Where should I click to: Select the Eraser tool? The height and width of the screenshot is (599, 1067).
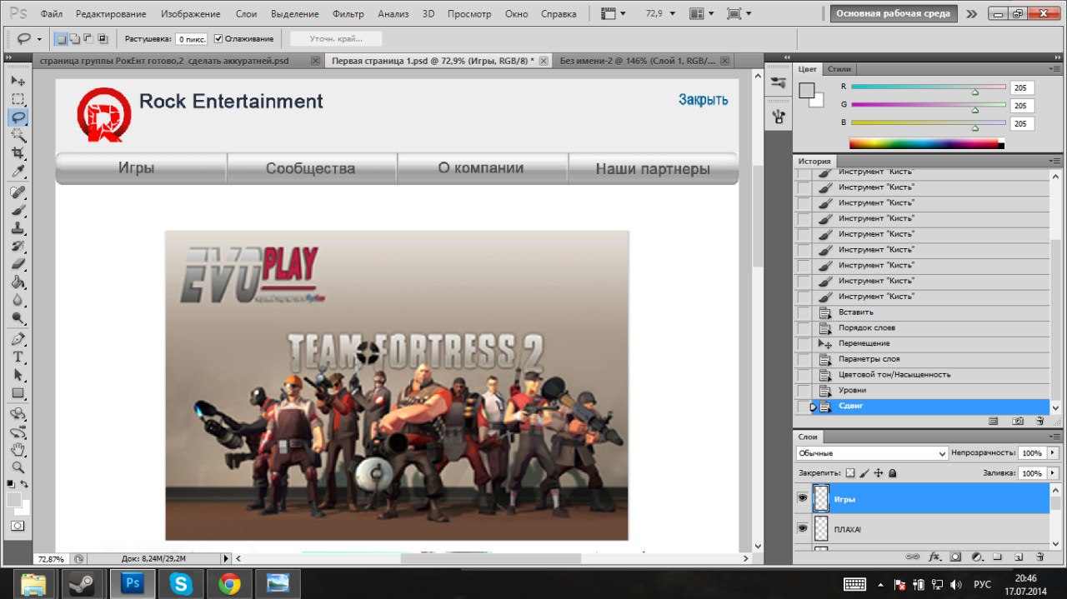coord(18,265)
